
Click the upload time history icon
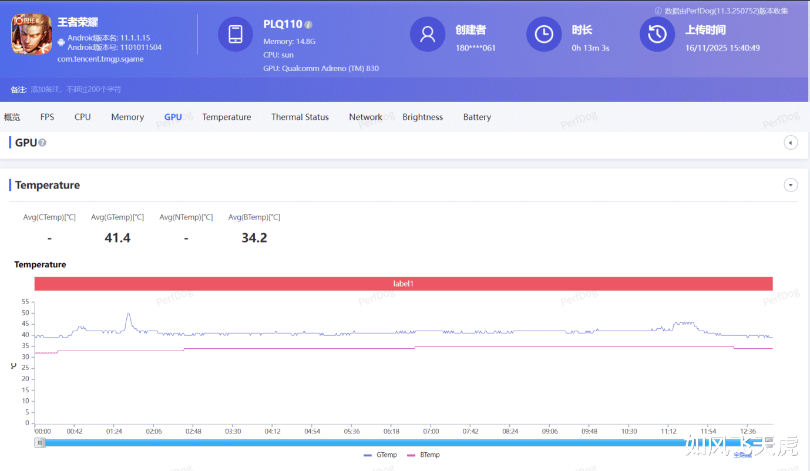[657, 34]
